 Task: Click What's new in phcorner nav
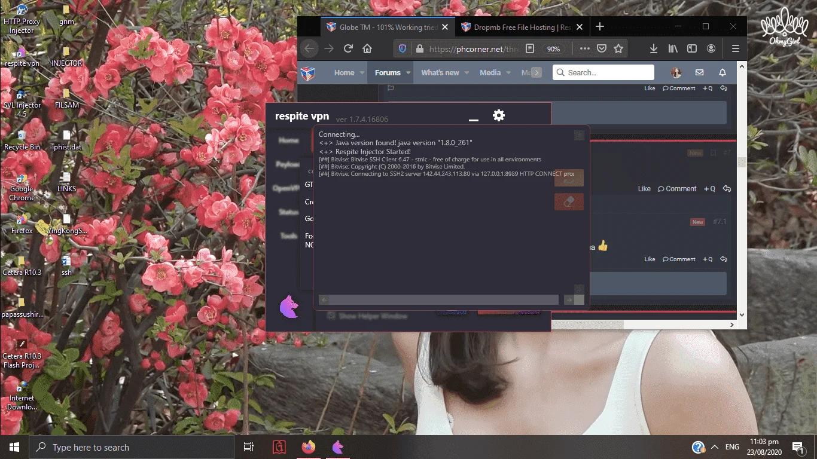pyautogui.click(x=440, y=73)
